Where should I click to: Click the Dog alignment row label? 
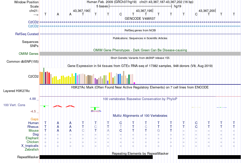36,134
